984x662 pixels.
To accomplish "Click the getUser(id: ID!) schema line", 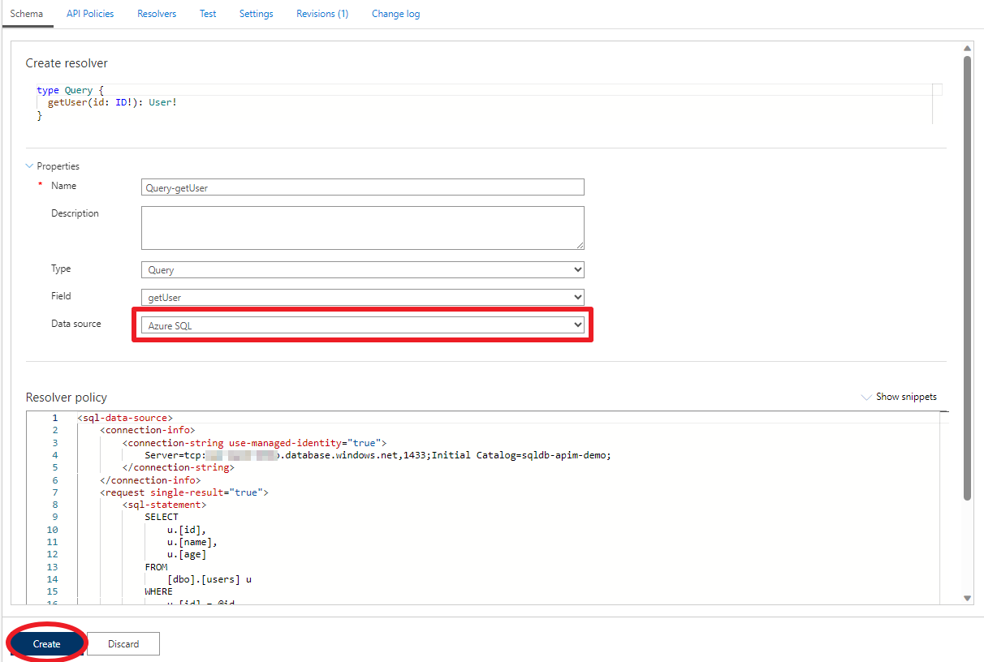I will [x=112, y=102].
